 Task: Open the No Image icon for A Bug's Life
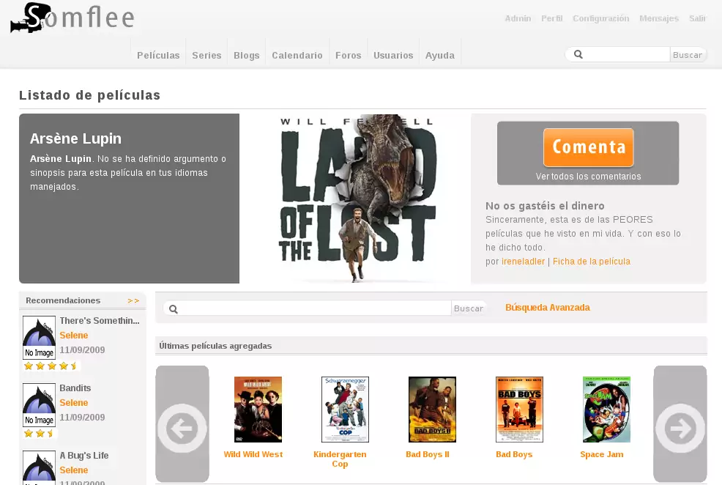[39, 468]
